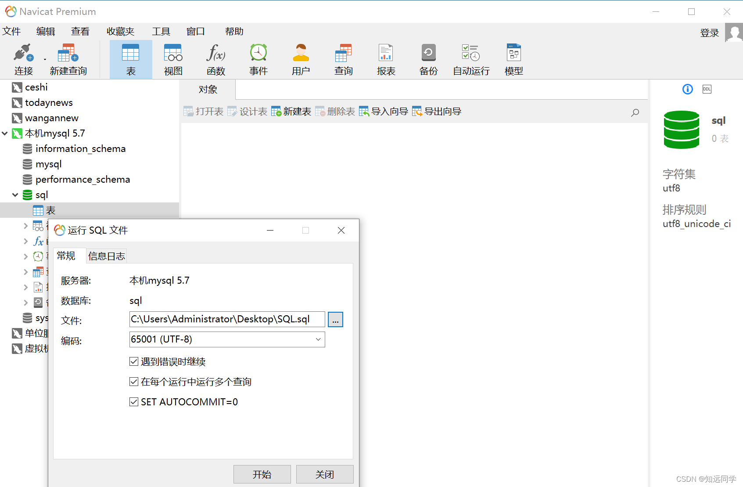Collapse the sql database node
This screenshot has height=487, width=743.
coord(15,195)
